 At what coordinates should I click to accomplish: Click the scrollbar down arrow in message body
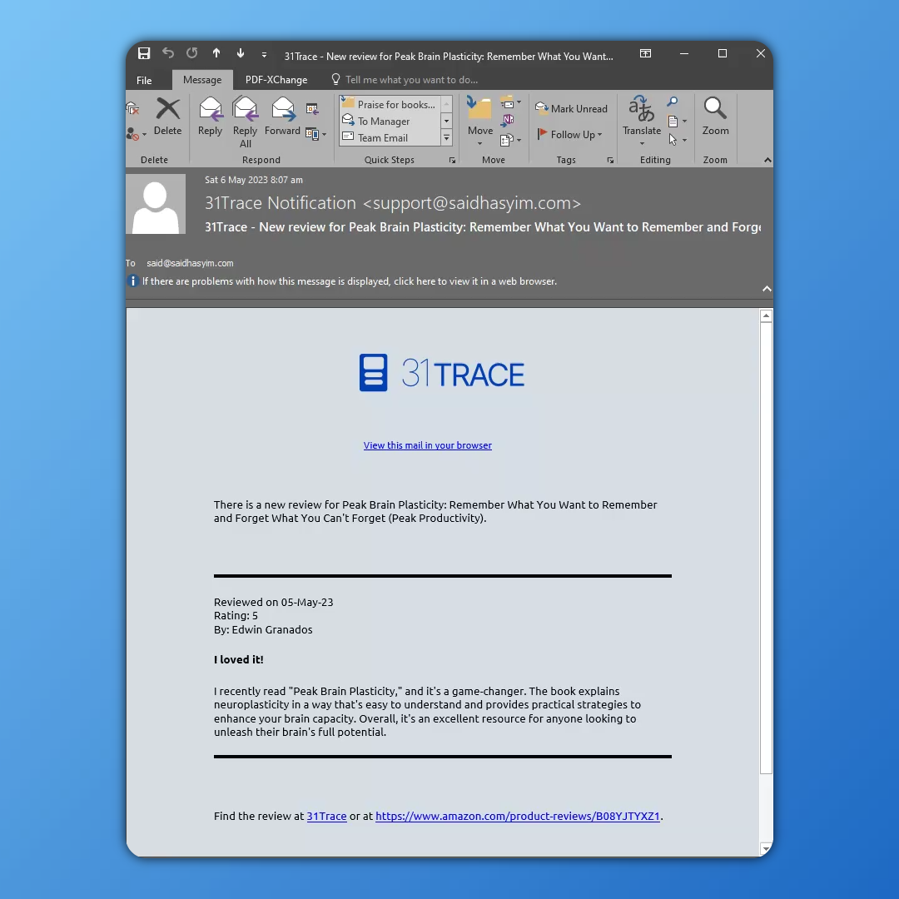[x=766, y=848]
